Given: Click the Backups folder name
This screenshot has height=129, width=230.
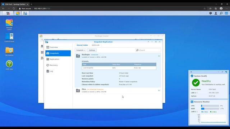Looking at the screenshot, I should [86, 54].
